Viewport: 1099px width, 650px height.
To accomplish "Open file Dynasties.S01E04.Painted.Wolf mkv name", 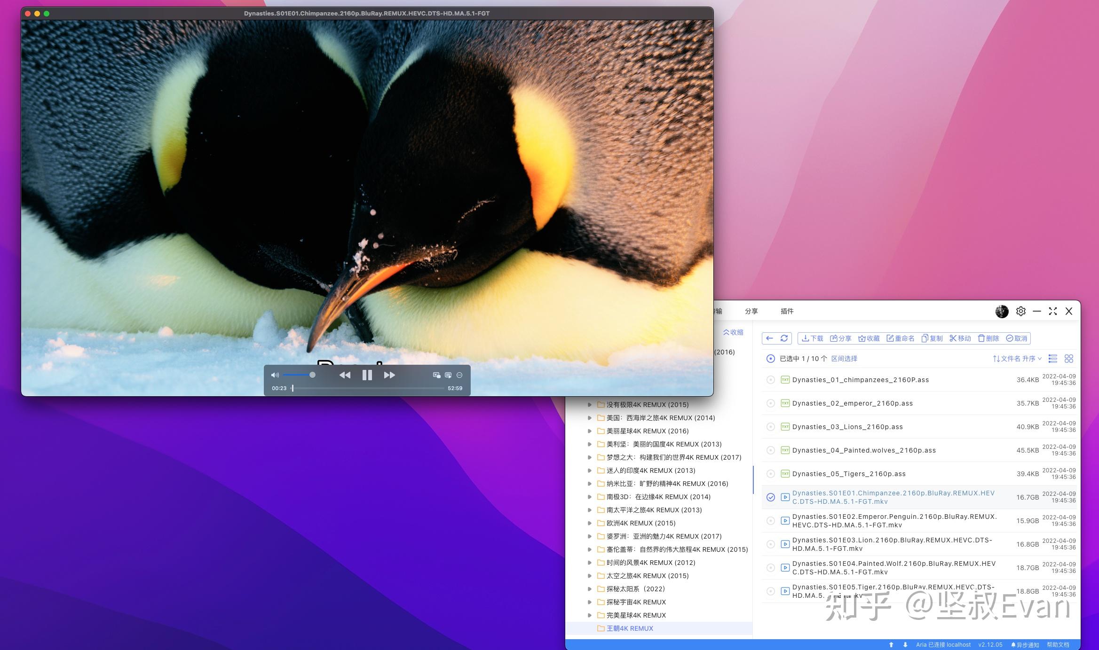I will [x=893, y=568].
